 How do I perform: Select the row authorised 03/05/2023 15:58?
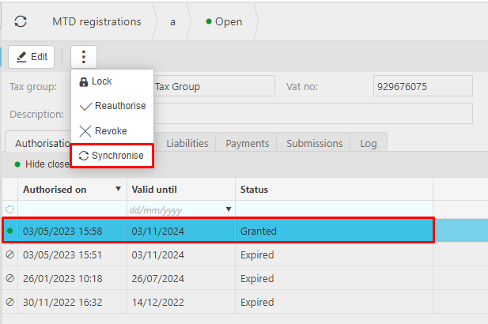coord(218,231)
